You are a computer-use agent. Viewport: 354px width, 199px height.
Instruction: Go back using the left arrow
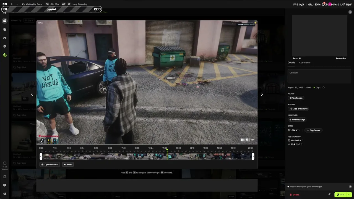click(x=12, y=4)
